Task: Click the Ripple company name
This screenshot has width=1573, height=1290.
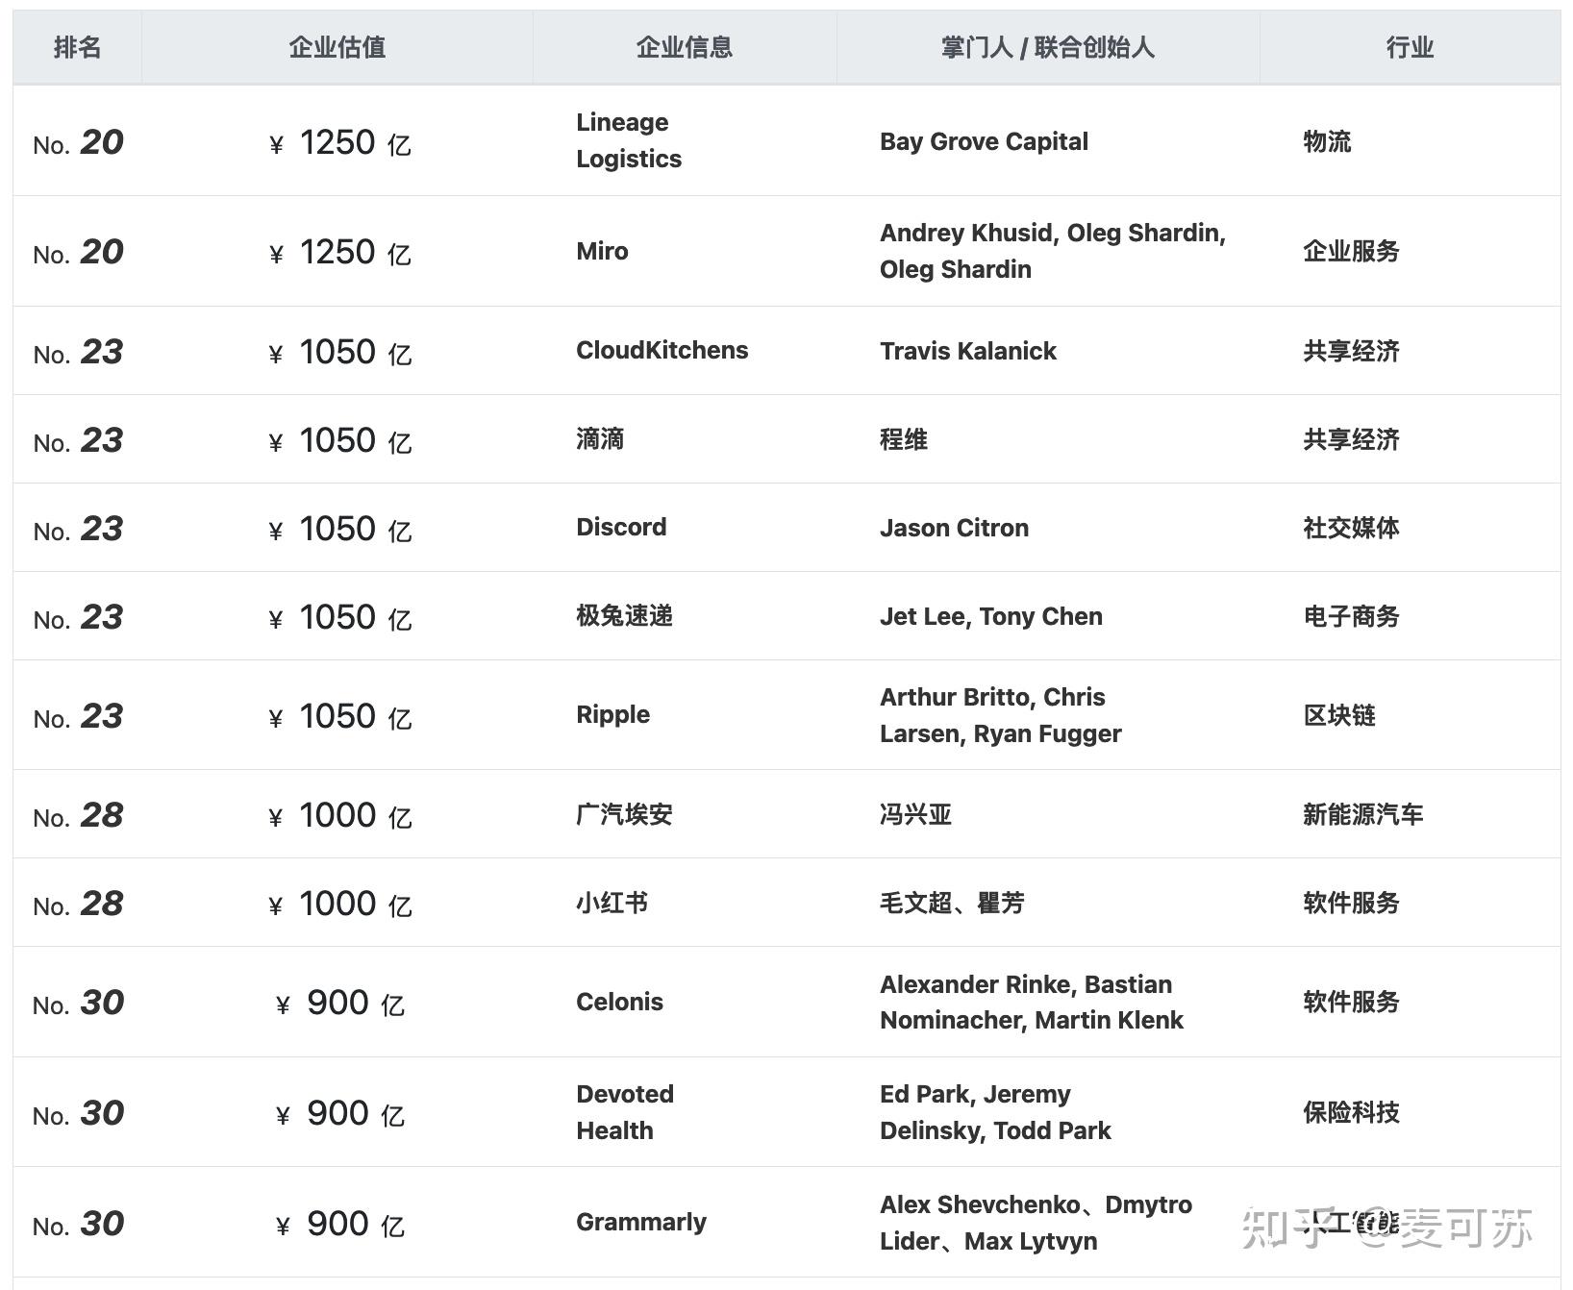Action: point(612,714)
